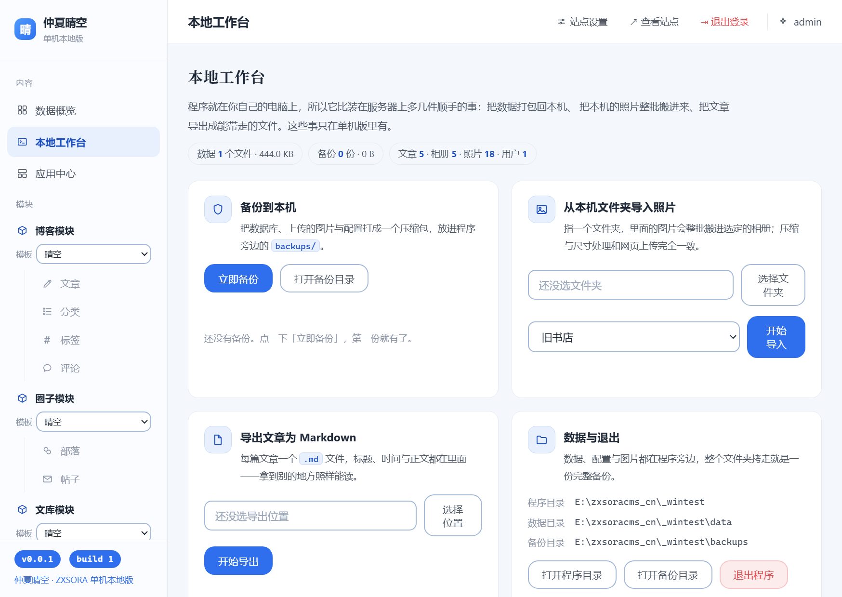Expand the 旧书店 album selector
Viewport: 842px width, 597px height.
633,337
